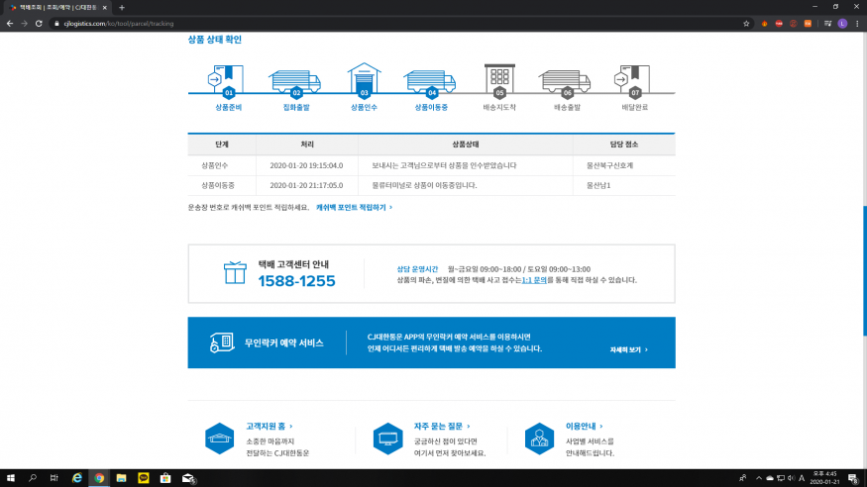Click the 상품인수 warehouse icon
This screenshot has height=487, width=867.
pyautogui.click(x=364, y=77)
